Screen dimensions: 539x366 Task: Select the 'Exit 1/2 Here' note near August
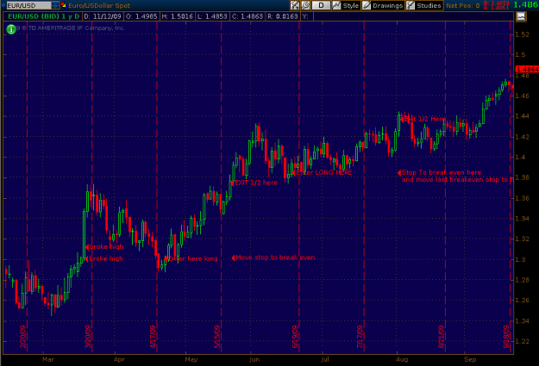tap(424, 119)
